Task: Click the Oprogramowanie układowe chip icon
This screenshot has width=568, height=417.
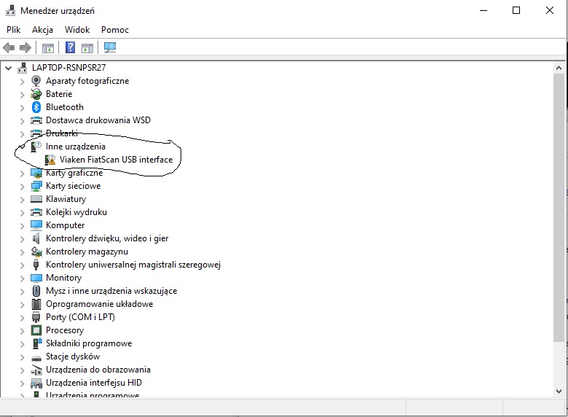Action: 36,304
